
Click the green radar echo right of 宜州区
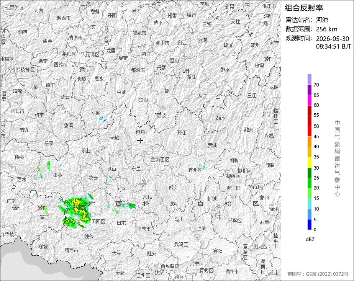click(204, 166)
